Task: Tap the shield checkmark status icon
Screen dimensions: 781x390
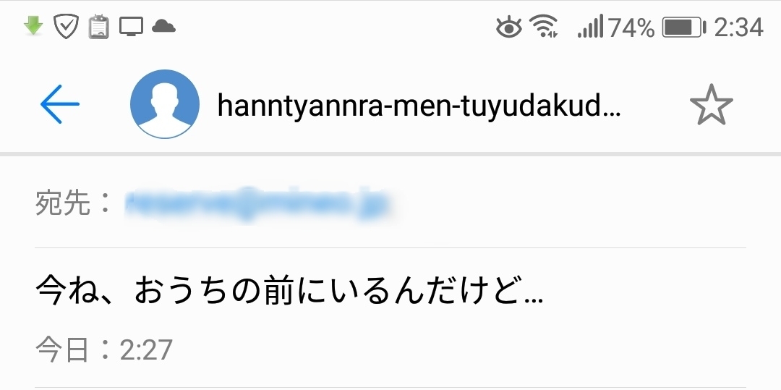Action: pos(66,26)
